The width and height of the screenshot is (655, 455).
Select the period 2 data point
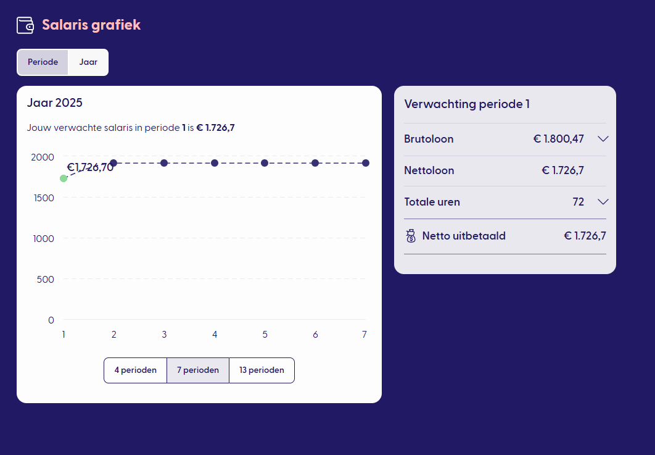pos(113,163)
